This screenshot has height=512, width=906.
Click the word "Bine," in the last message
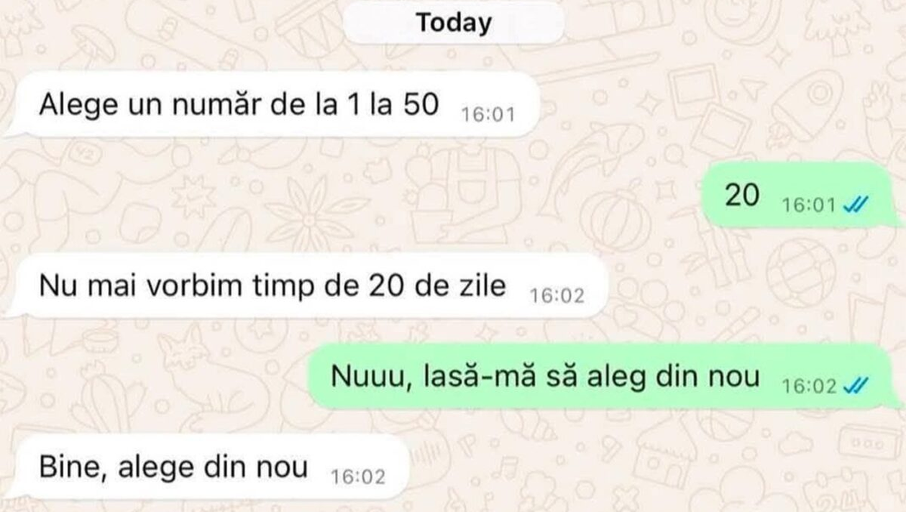coord(72,469)
